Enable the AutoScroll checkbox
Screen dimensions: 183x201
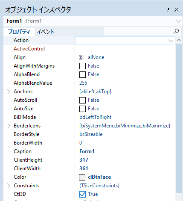[82, 100]
